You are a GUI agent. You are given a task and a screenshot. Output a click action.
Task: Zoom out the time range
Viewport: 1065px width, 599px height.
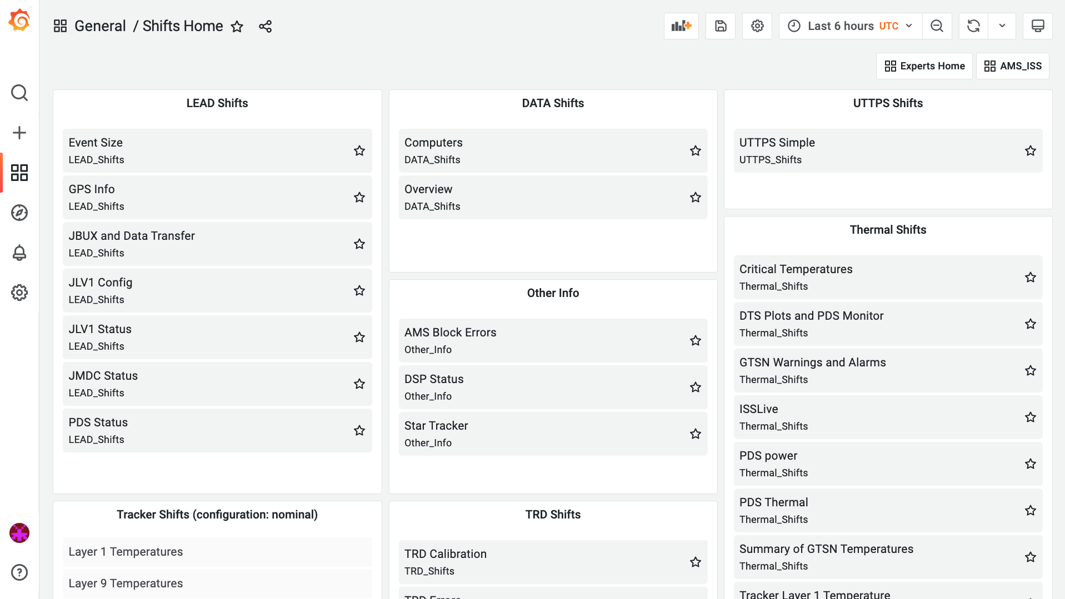point(937,26)
